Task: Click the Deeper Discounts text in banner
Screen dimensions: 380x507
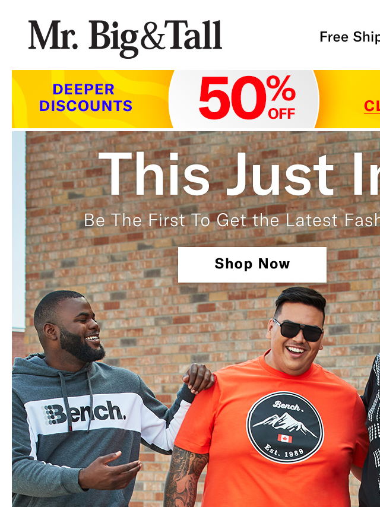Action: coord(85,97)
